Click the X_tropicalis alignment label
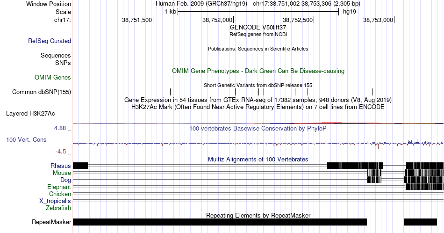The height and width of the screenshot is (233, 444). (x=55, y=201)
